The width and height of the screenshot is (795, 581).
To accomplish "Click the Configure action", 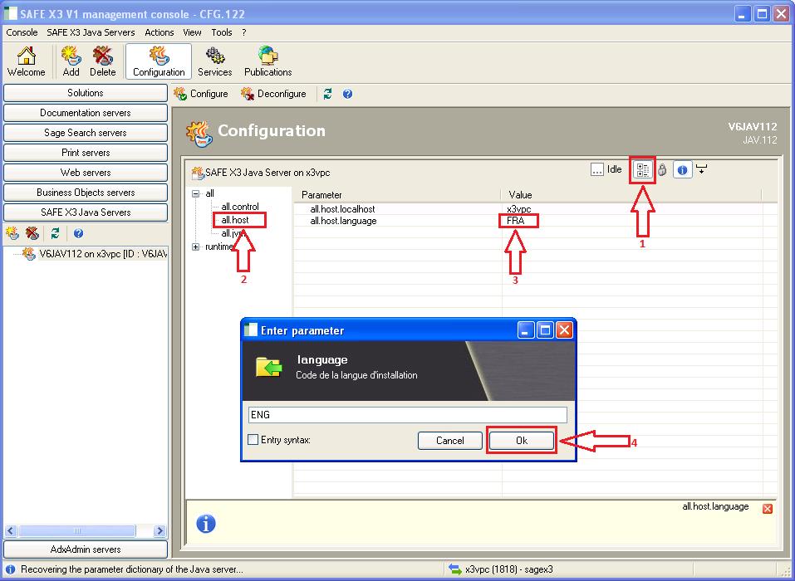I will coord(201,94).
